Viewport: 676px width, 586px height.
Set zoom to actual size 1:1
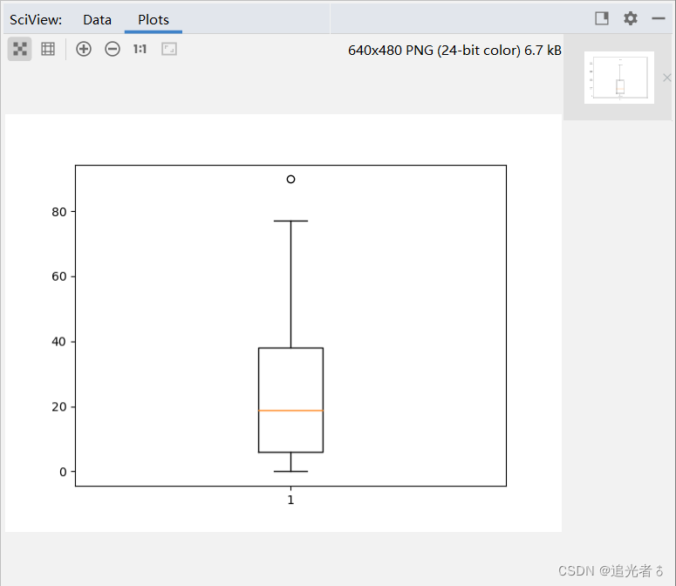click(140, 49)
